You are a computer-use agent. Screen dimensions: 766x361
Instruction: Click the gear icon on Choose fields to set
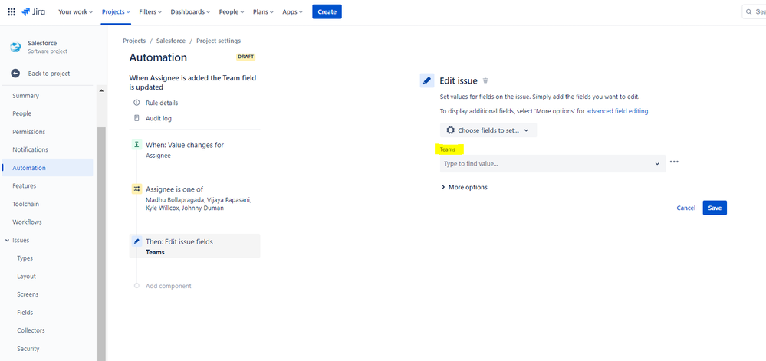click(450, 130)
